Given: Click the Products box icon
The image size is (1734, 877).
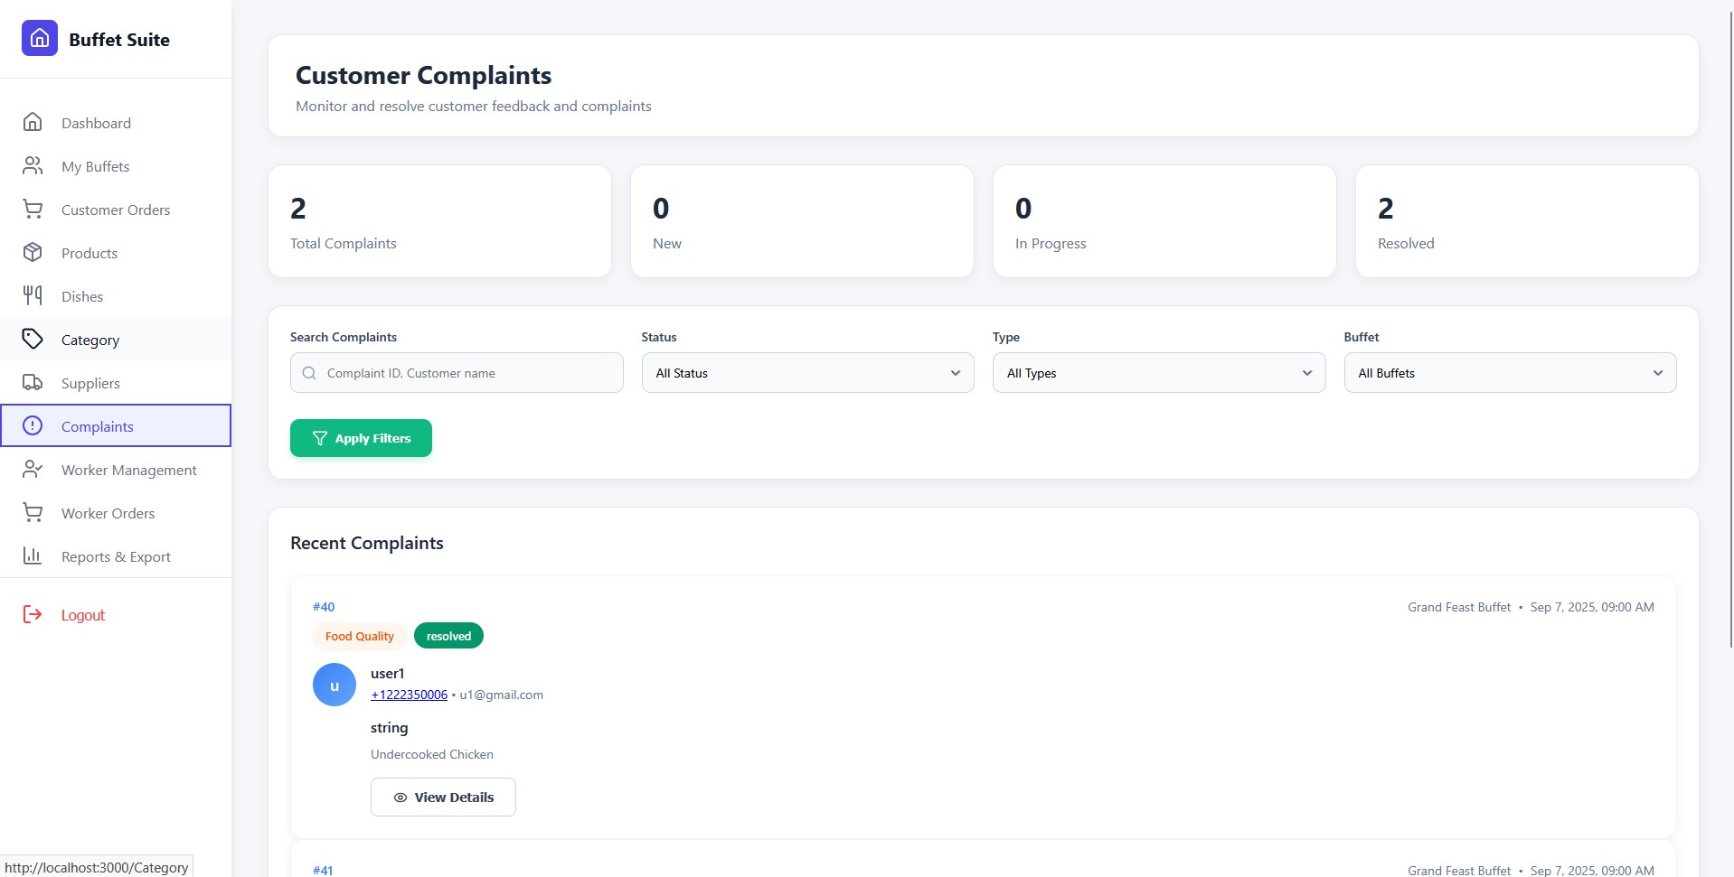Looking at the screenshot, I should point(33,253).
